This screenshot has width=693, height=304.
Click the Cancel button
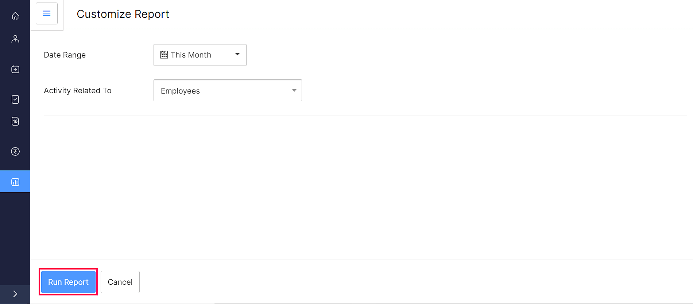pyautogui.click(x=120, y=282)
